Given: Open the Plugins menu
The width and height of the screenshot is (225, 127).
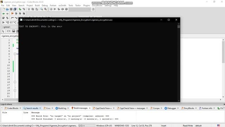Looking at the screenshot, I should point(86,6).
